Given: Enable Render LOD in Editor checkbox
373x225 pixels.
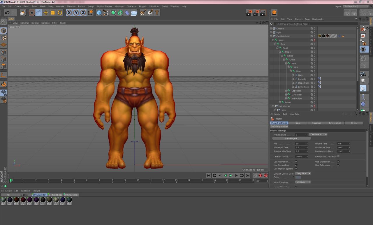Looking at the screenshot, I should coord(338,157).
